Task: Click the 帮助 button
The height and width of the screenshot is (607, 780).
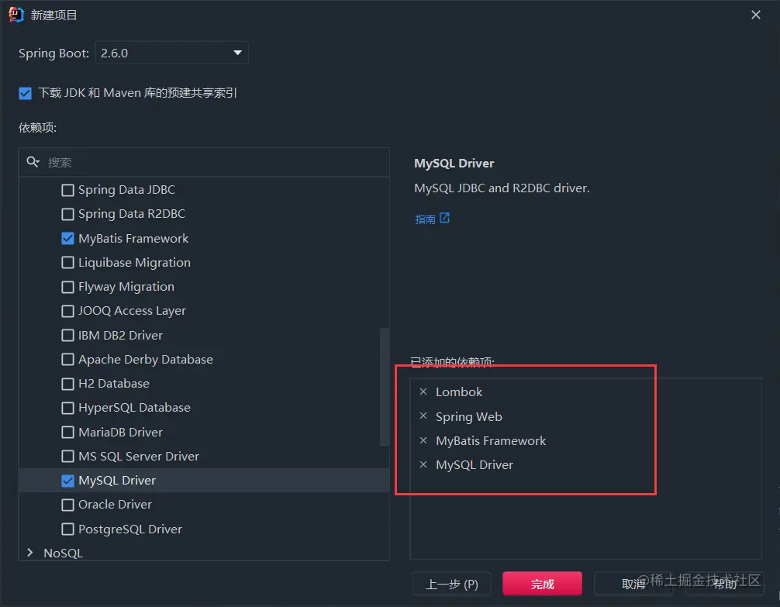Action: (724, 584)
